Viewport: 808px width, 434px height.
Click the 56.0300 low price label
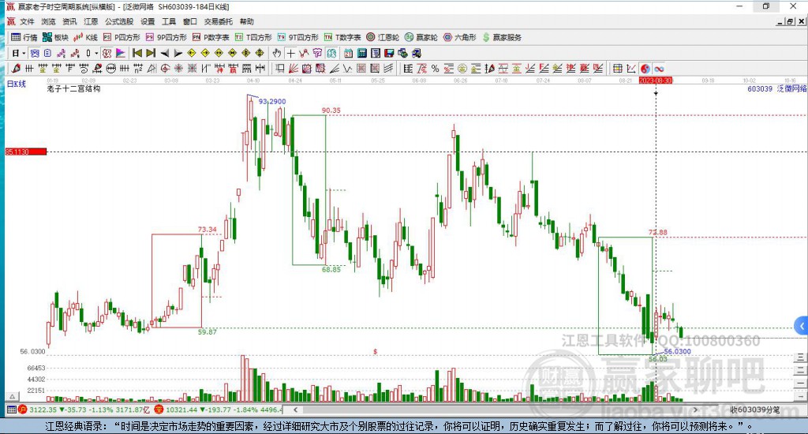[x=677, y=351]
